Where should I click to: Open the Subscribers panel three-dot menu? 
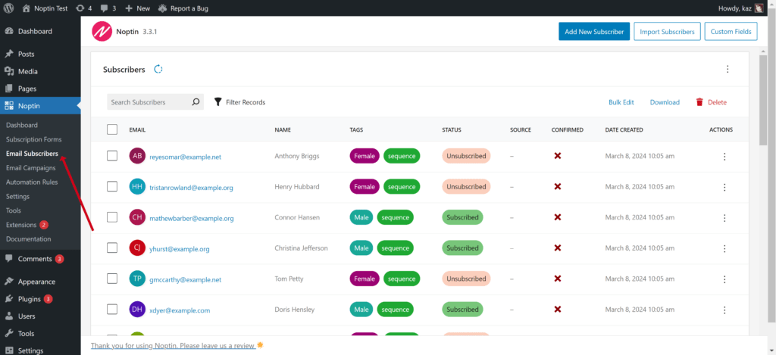click(727, 69)
